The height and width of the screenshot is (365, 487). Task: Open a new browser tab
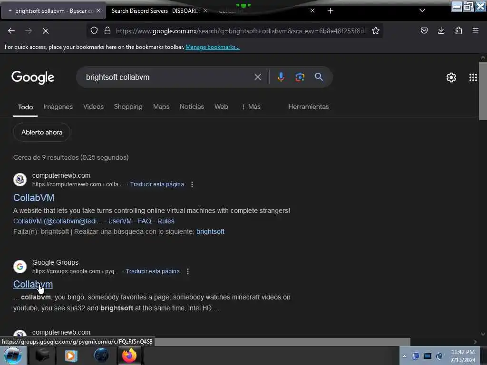coord(330,11)
